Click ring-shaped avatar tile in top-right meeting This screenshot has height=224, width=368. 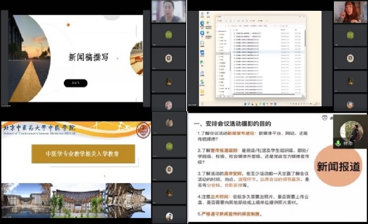350,57
